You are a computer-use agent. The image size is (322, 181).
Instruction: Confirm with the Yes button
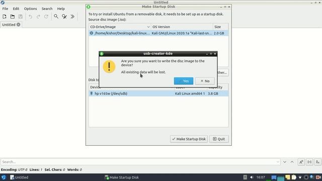[x=184, y=81]
